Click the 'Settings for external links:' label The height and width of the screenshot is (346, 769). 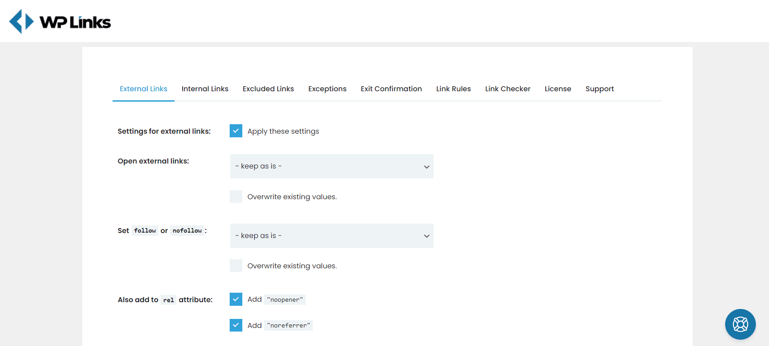[164, 131]
